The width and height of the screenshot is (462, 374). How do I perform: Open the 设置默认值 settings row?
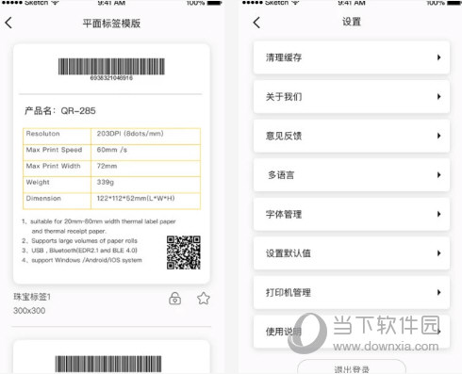tap(352, 253)
